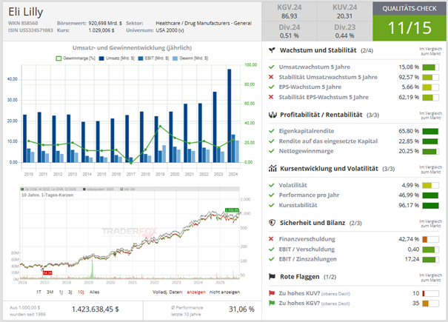Select the Alles chart timeframe
Image resolution: width=448 pixels, height=322 pixels.
[96, 292]
